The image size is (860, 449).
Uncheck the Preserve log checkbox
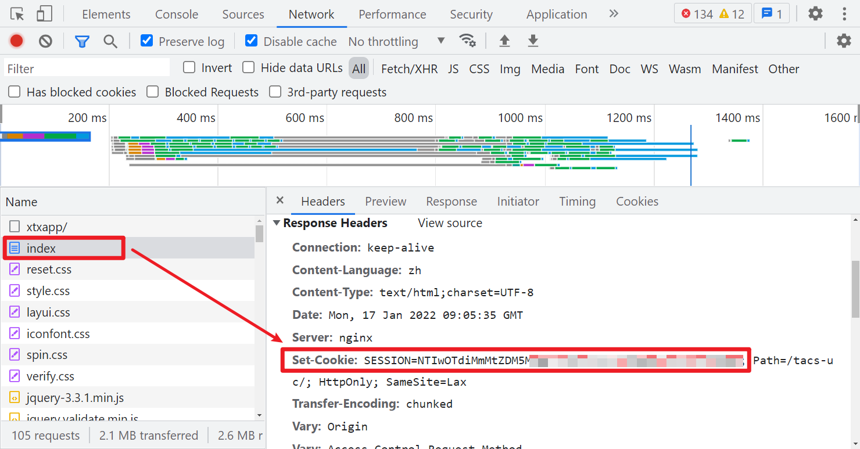pyautogui.click(x=147, y=41)
